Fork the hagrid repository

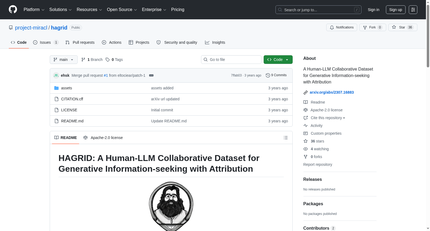coord(372,27)
